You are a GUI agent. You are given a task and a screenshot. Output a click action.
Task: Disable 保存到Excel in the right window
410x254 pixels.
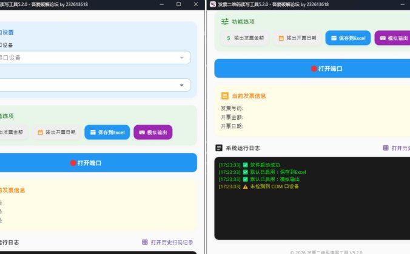pos(348,38)
